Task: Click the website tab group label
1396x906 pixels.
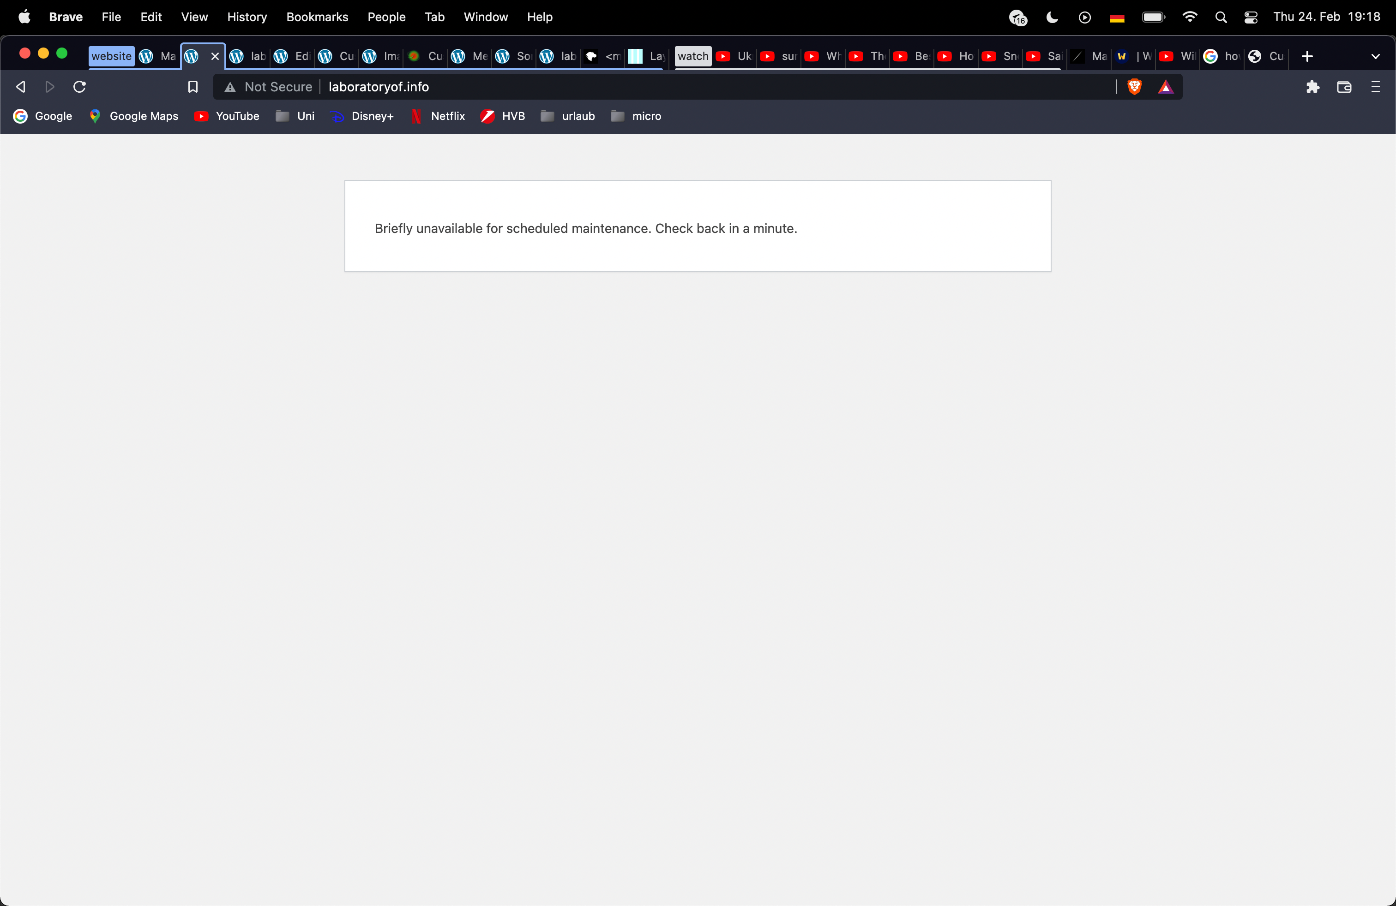Action: (x=111, y=56)
